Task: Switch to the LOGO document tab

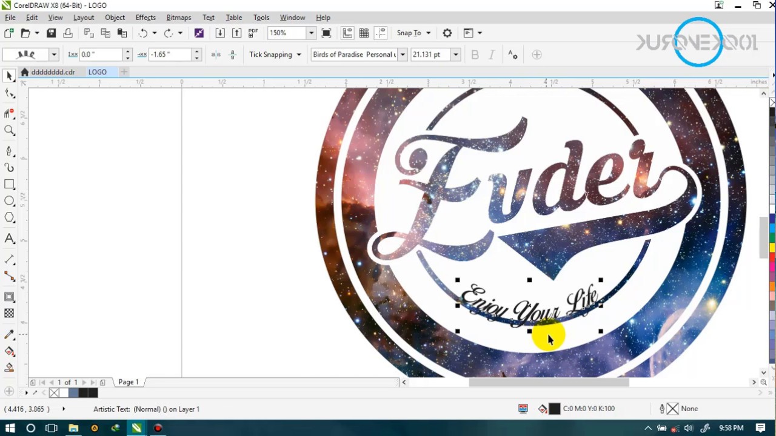Action: pos(97,71)
